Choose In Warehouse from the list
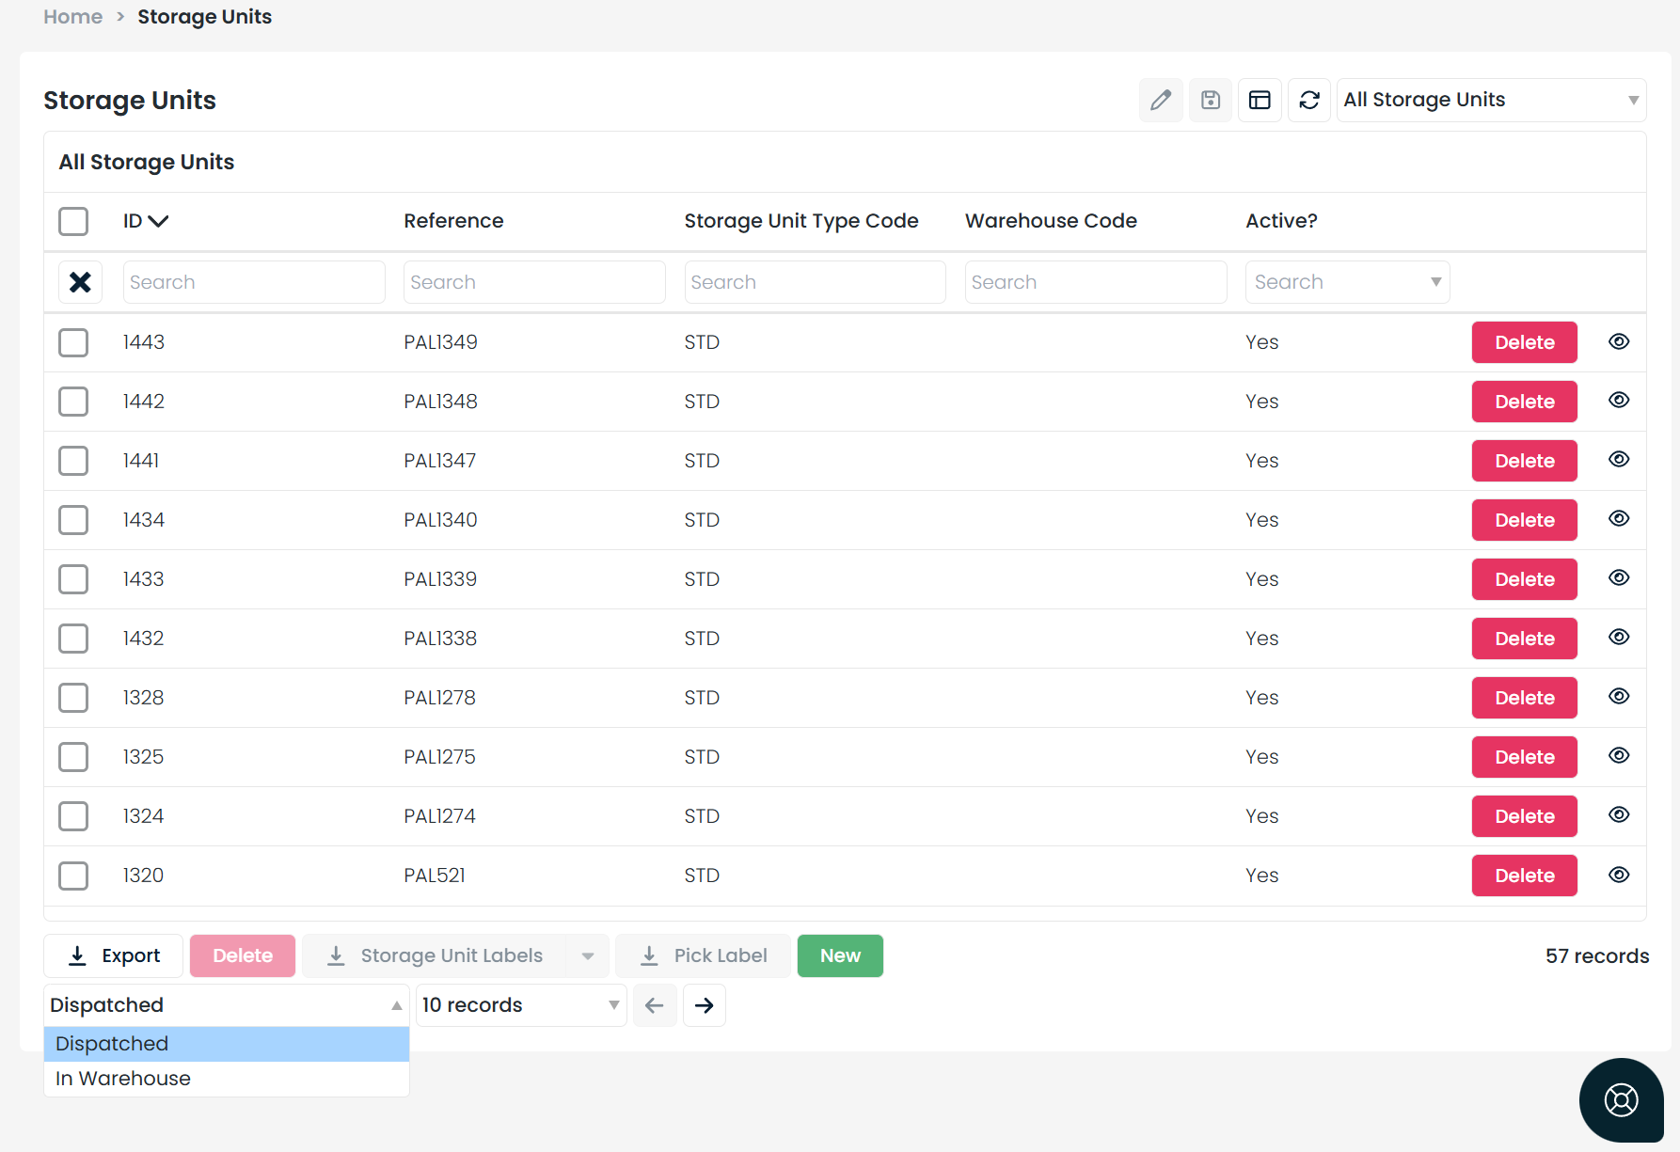The height and width of the screenshot is (1152, 1680). 123,1079
